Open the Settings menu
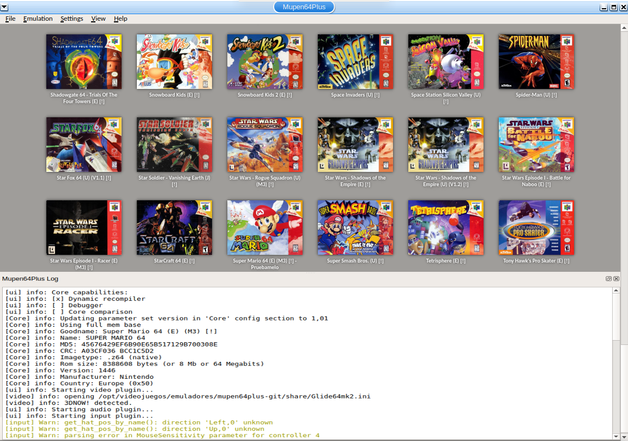The image size is (628, 441). tap(72, 19)
